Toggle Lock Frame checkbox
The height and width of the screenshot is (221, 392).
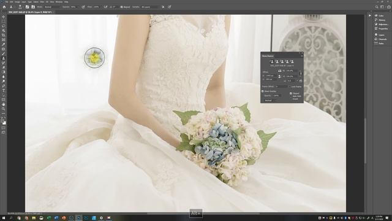(x=290, y=87)
